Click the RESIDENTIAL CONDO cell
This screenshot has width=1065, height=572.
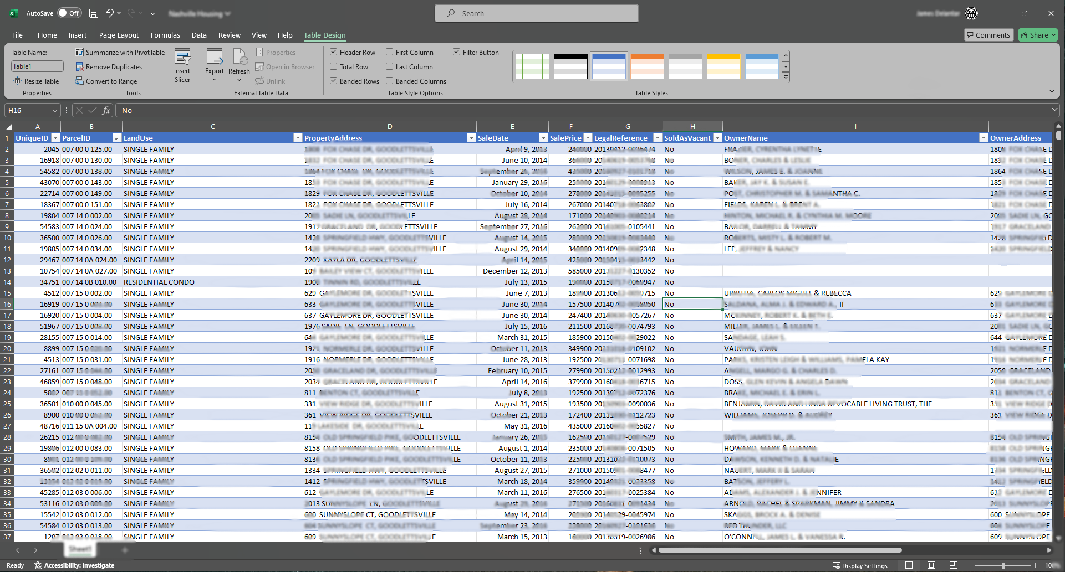click(x=213, y=282)
